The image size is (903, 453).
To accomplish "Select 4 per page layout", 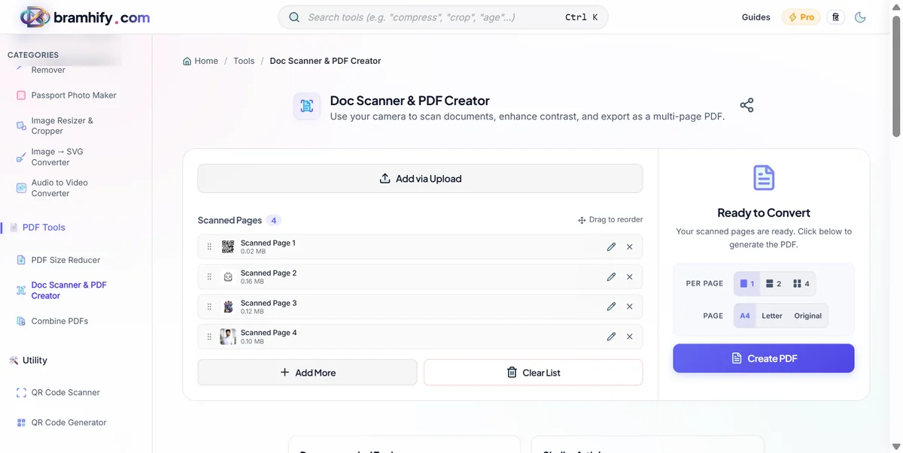I will click(801, 284).
